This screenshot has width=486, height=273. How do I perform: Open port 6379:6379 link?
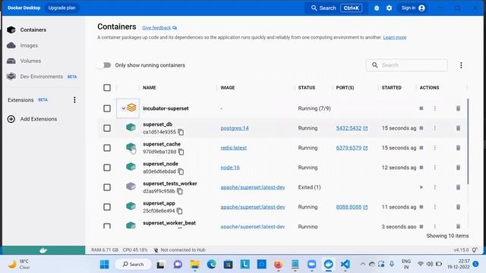[352, 148]
